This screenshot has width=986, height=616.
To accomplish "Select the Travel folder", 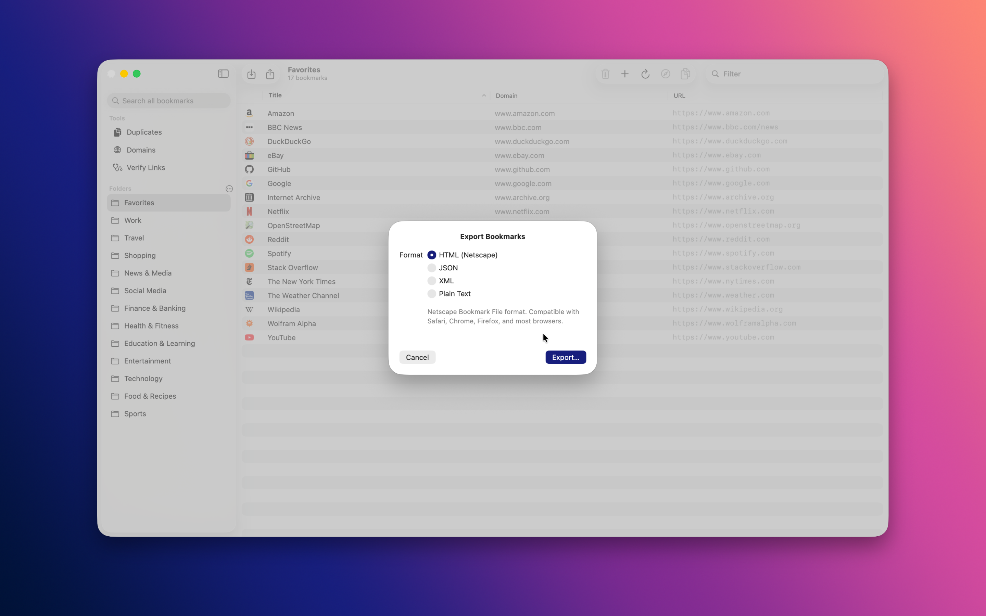I will pos(169,238).
